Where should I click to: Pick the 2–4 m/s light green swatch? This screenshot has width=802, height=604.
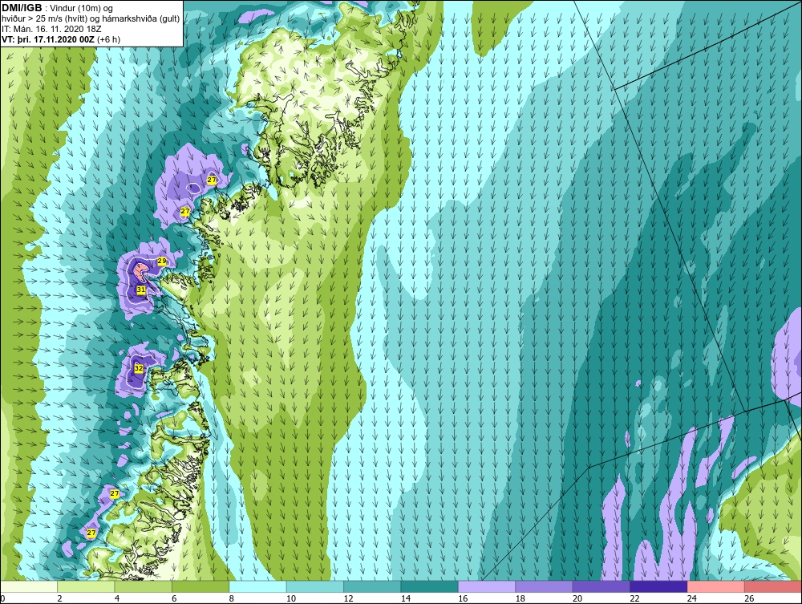point(86,586)
